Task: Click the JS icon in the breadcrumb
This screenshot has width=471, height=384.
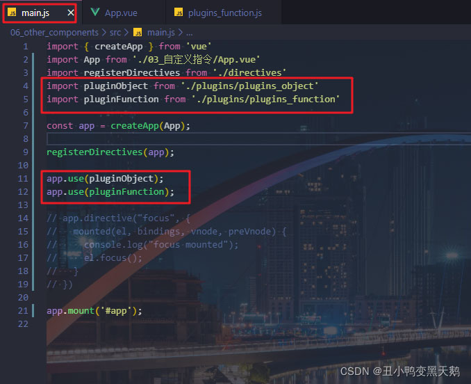Action: [x=138, y=32]
